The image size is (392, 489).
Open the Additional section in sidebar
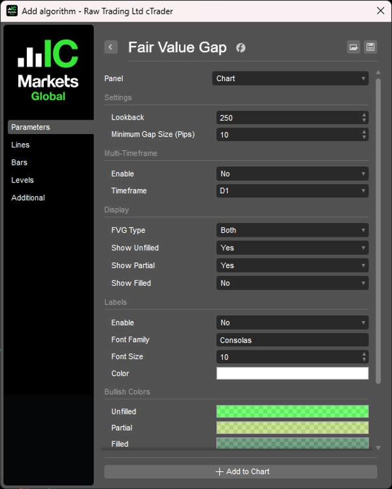pyautogui.click(x=28, y=197)
